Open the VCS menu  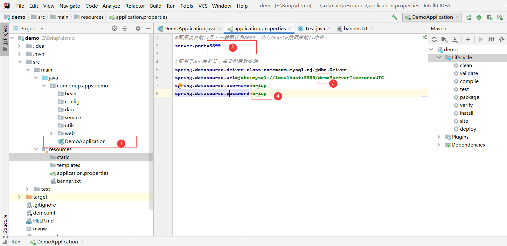click(203, 6)
